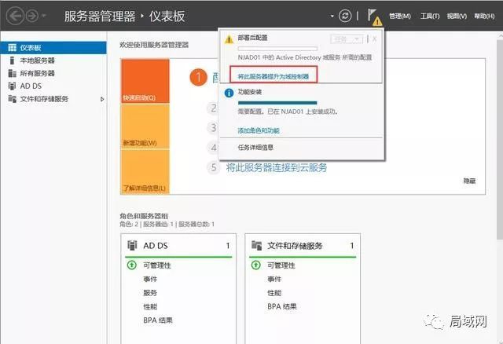Select 所有服务器 in the sidebar
The height and width of the screenshot is (344, 503).
tap(53, 73)
